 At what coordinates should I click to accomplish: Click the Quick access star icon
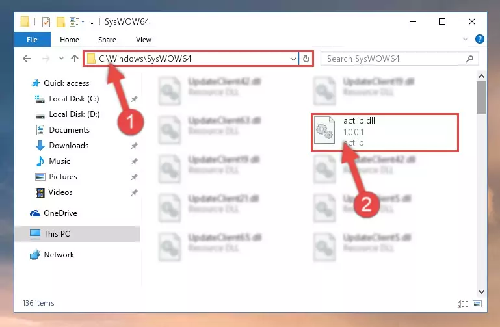36,83
